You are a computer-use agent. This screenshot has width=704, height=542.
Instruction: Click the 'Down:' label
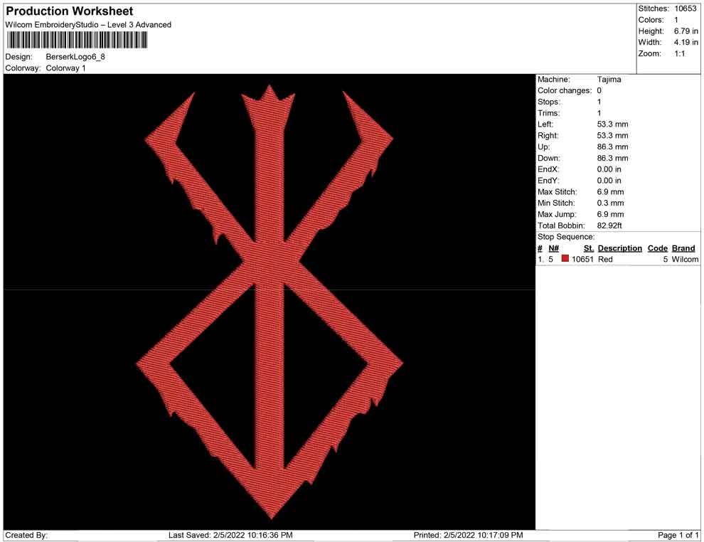[x=549, y=158]
